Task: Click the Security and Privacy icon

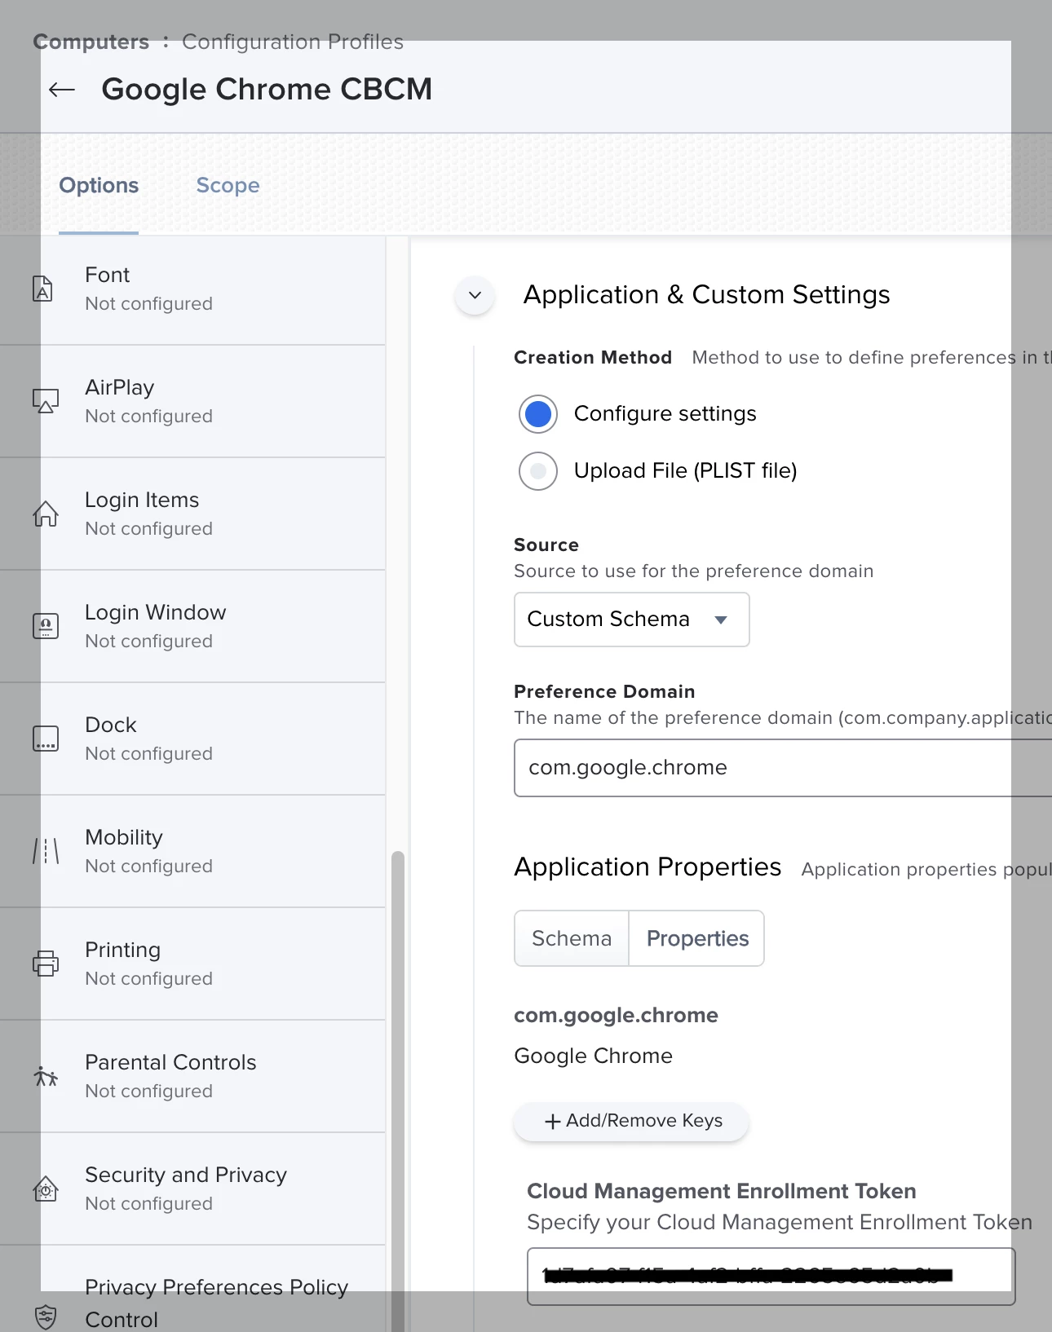Action: (46, 1189)
